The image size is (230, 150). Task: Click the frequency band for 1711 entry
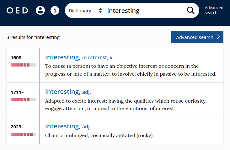[23, 100]
